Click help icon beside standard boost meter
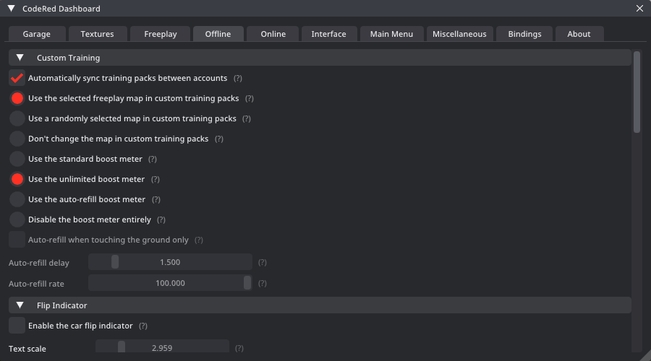651x361 pixels. [x=153, y=159]
